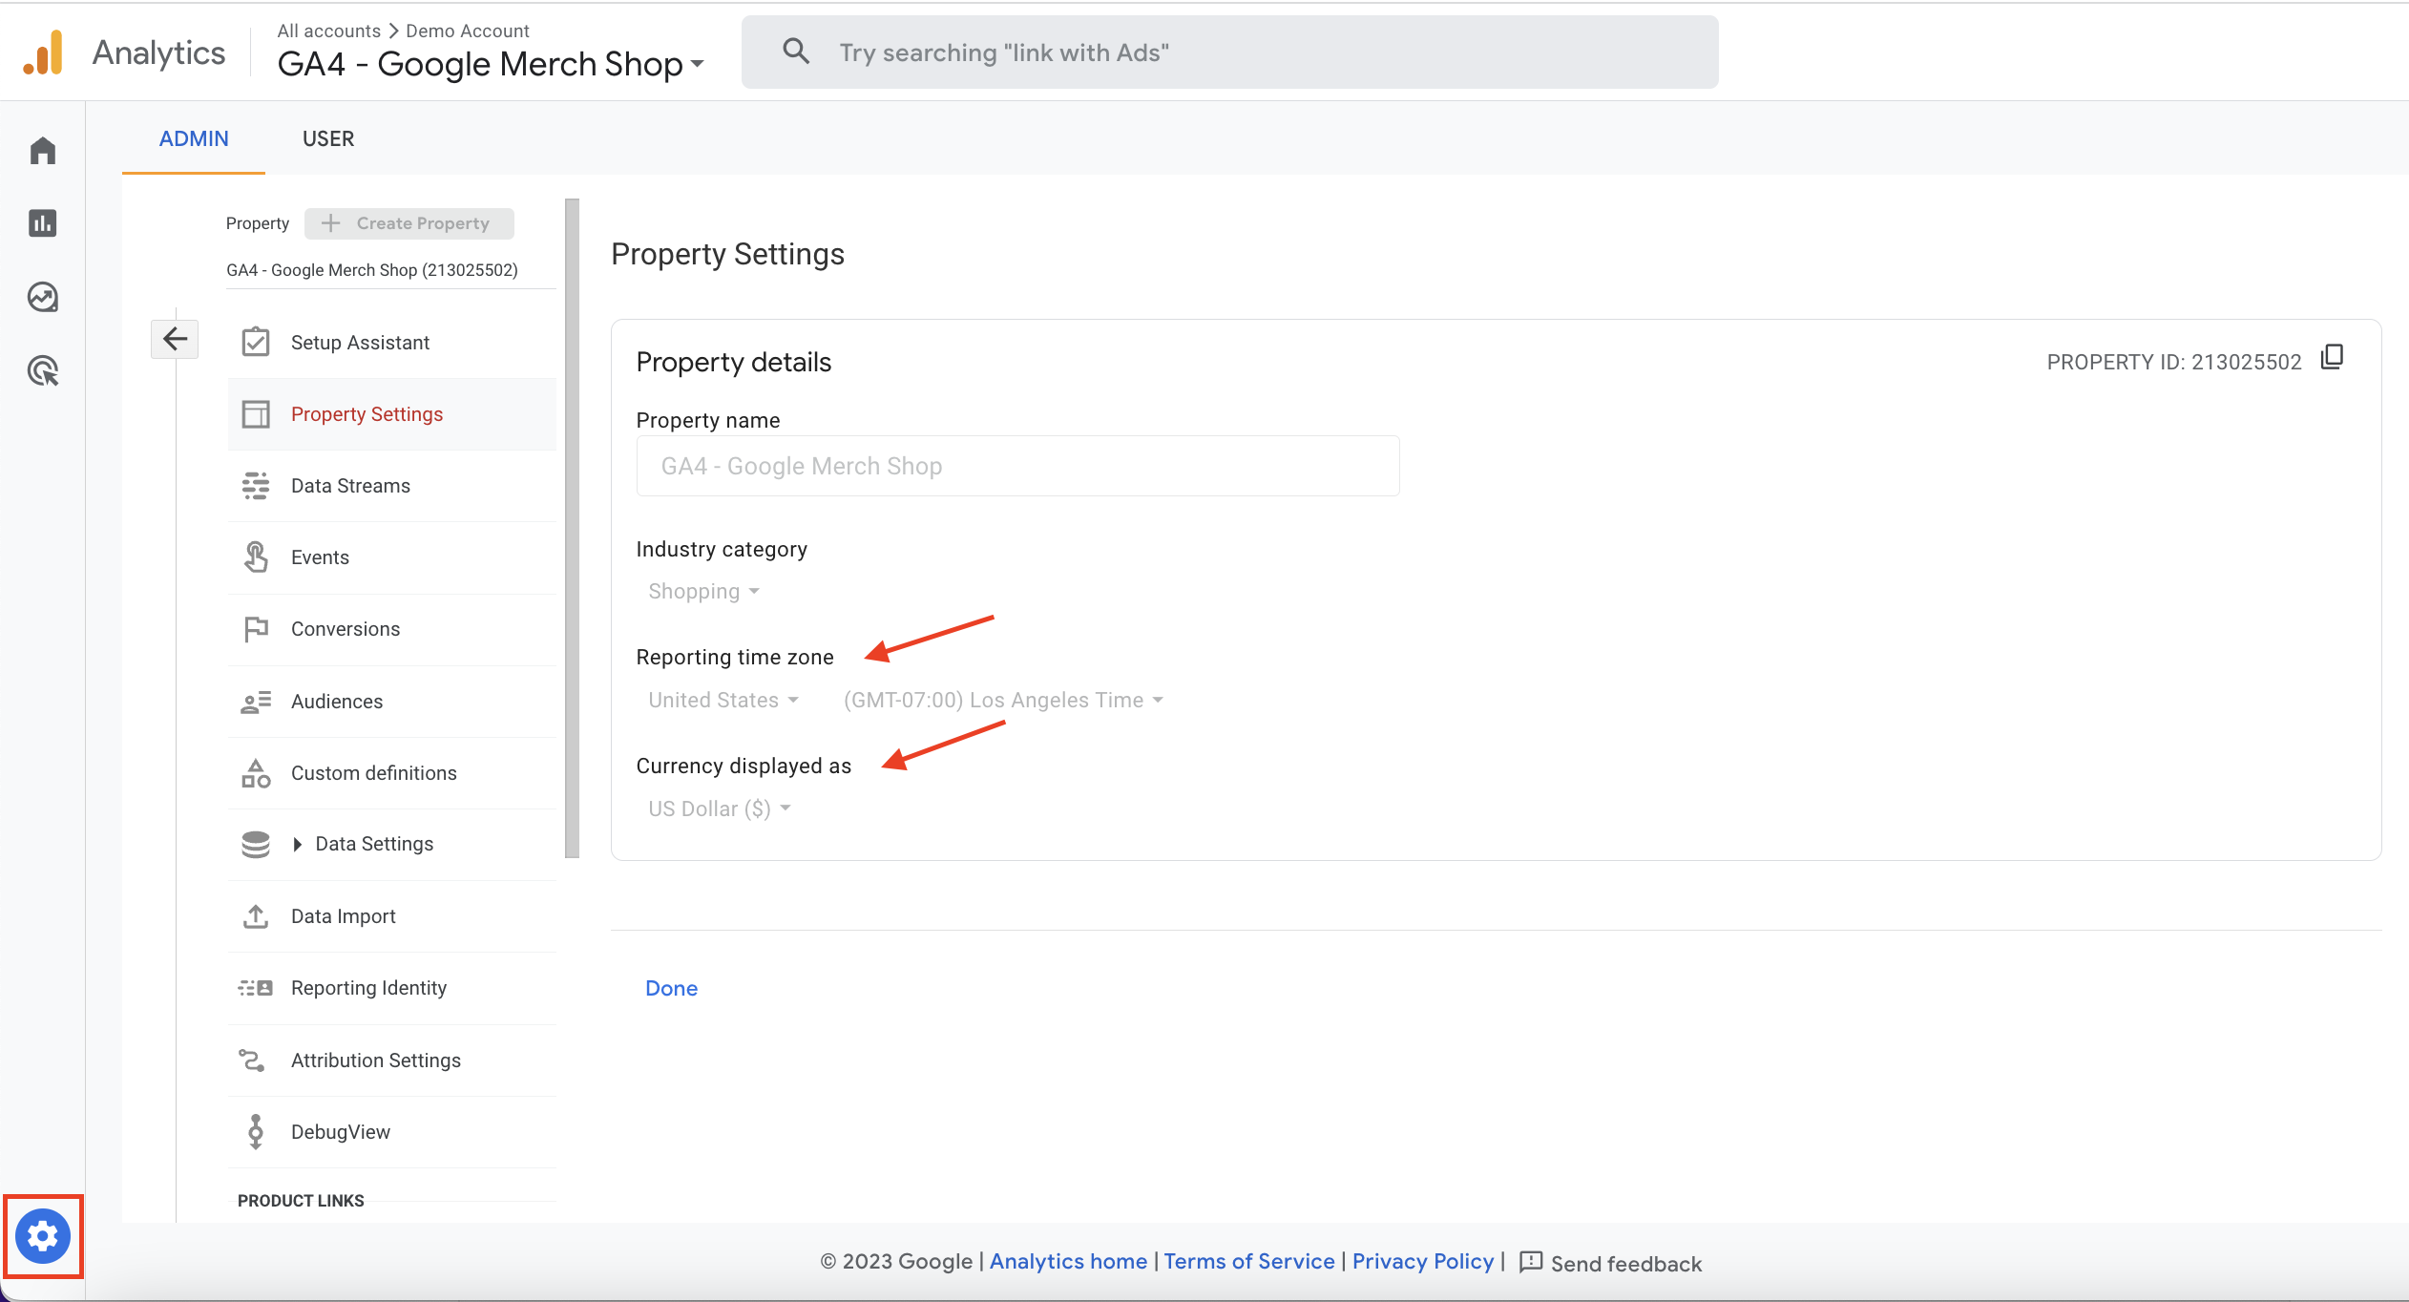Click the Send feedback icon
The width and height of the screenshot is (2409, 1302).
[x=1531, y=1262]
